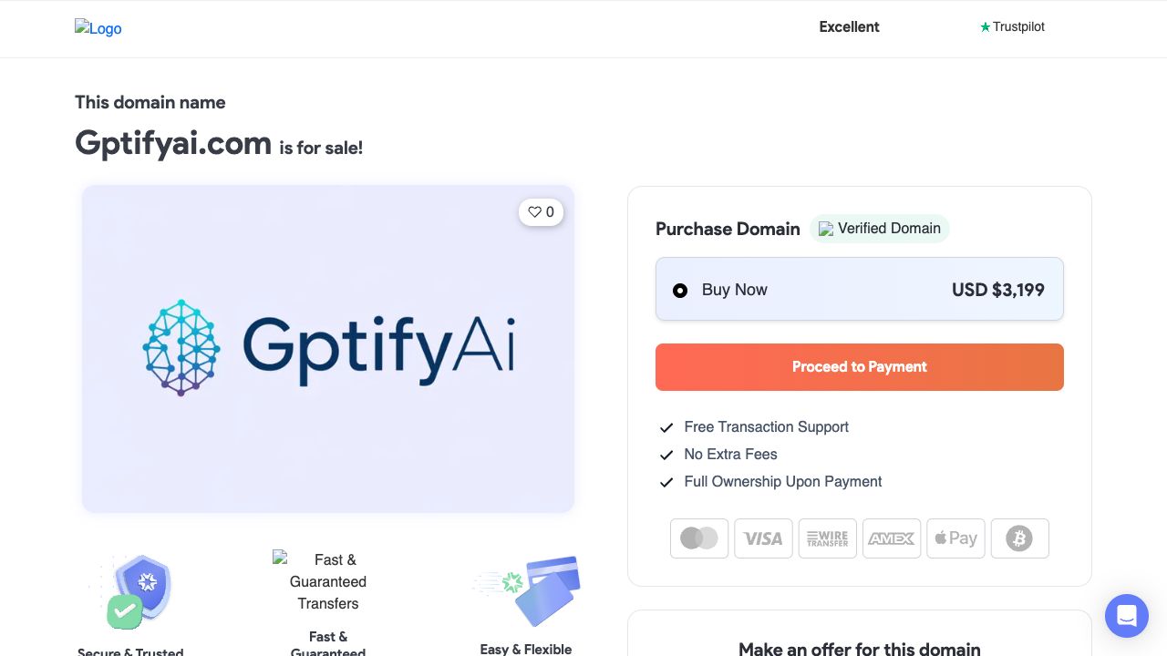Click the Secure & Trusted shield icon
1167x656 pixels.
click(x=139, y=590)
